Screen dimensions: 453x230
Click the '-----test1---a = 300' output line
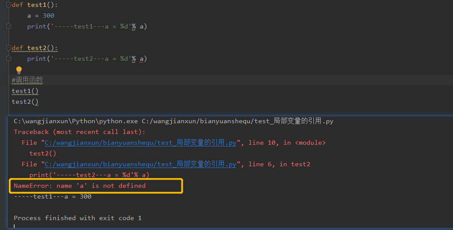click(53, 196)
